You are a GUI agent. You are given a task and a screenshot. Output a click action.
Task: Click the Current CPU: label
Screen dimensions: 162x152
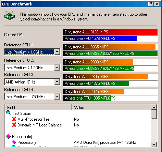coord(15,35)
